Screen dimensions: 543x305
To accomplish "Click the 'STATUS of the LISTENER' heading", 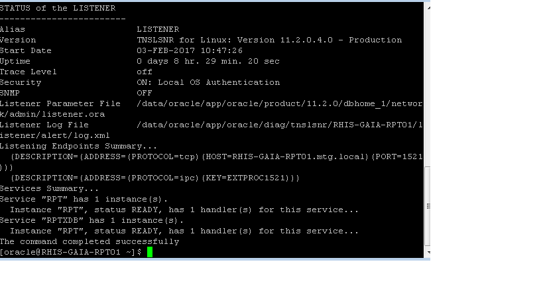I will 58,8.
